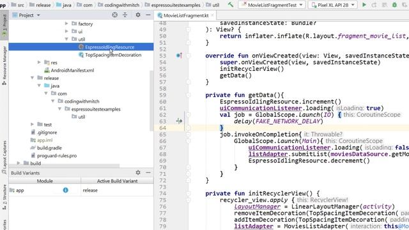Click the Debug bug icon

click(394, 4)
